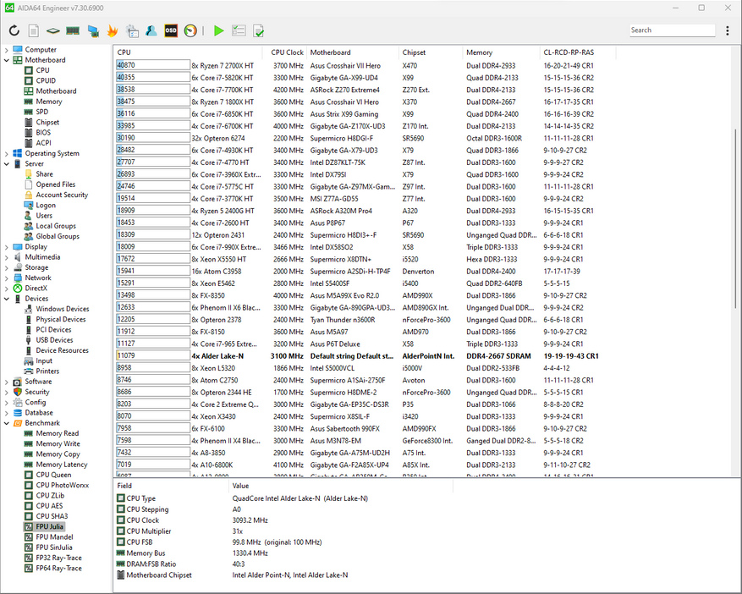Sort by the Memory column header
This screenshot has height=594, width=742.
tap(501, 52)
